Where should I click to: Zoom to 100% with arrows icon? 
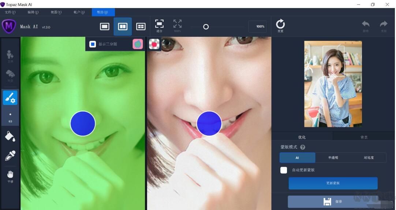[177, 26]
